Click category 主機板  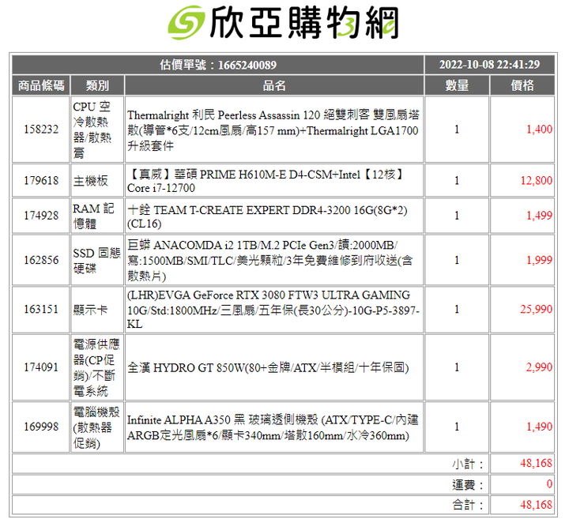tap(90, 181)
